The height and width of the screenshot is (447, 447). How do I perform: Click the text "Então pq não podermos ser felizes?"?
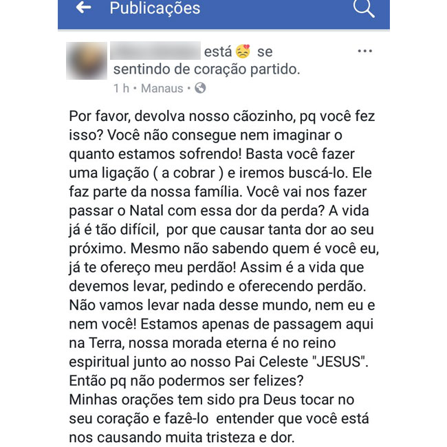coord(188,380)
